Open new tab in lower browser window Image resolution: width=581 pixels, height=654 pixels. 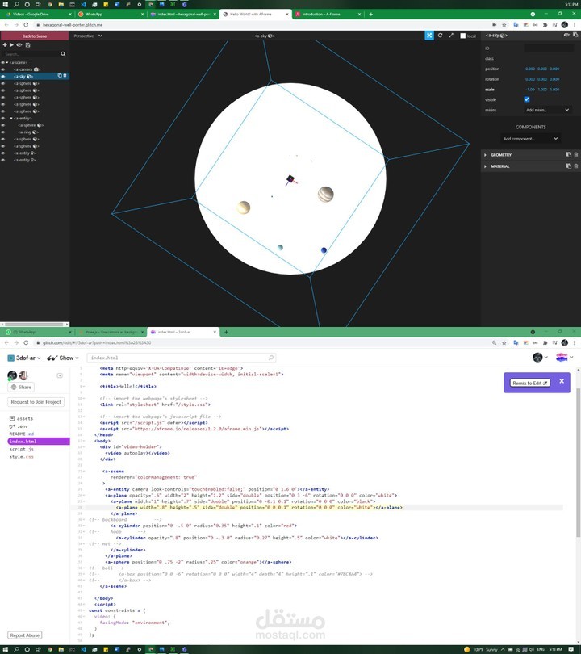(x=226, y=332)
